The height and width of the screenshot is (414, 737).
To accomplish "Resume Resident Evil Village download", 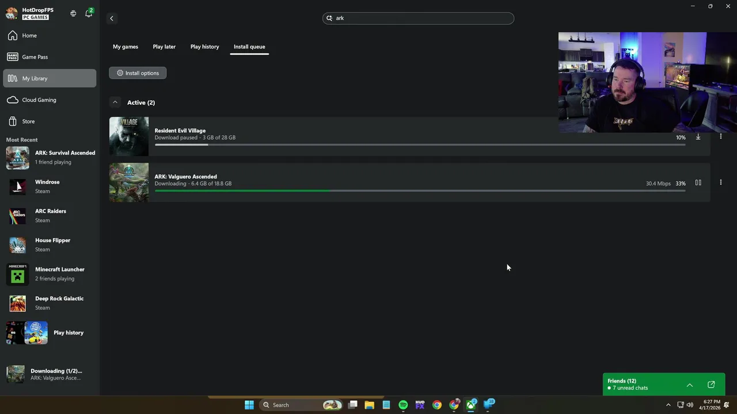I will click(698, 137).
